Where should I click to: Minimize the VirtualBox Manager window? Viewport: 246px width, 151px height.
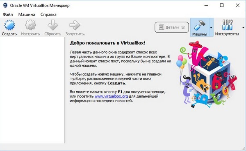pos(206,5)
